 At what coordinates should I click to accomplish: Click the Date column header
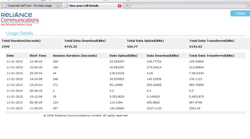(10, 55)
